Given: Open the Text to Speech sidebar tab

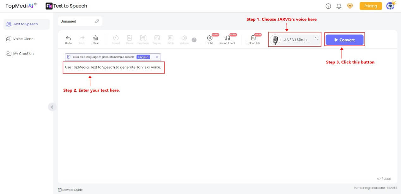Looking at the screenshot, I should point(26,24).
